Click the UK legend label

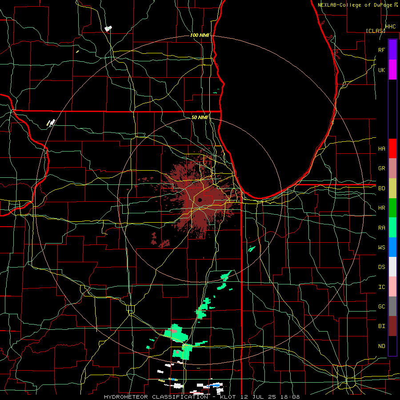pyautogui.click(x=382, y=70)
